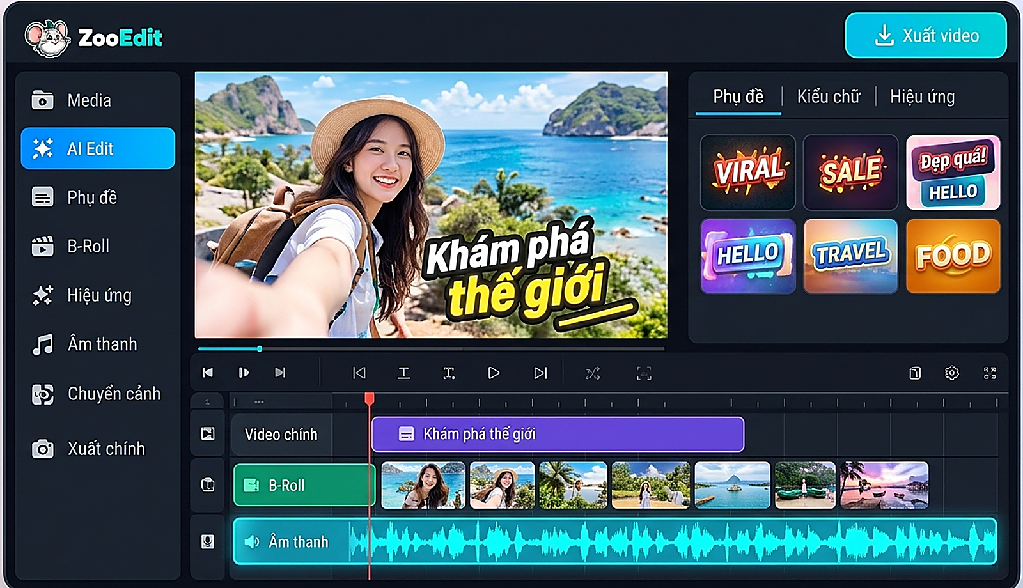The image size is (1023, 588).
Task: Select the Âm thanh audio waveform clip
Action: click(615, 541)
